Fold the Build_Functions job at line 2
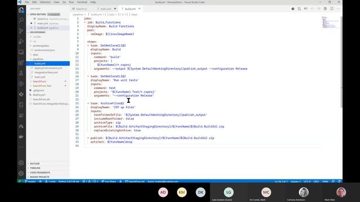The height and width of the screenshot is (202, 360). (85, 22)
